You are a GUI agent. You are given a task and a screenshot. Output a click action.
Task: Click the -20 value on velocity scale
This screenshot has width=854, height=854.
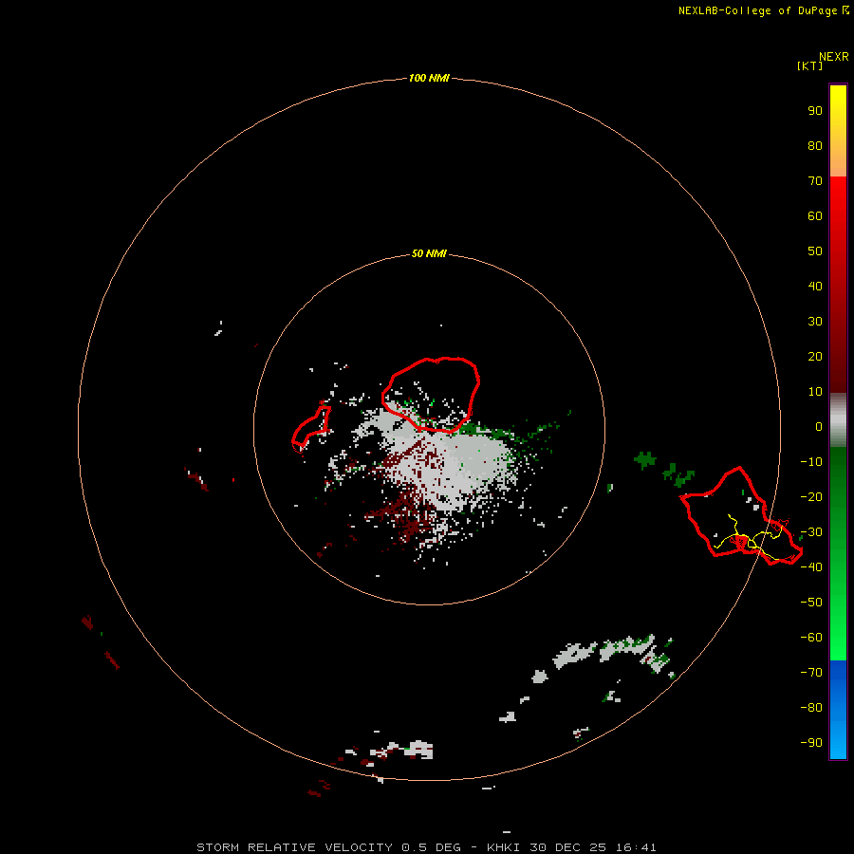811,496
